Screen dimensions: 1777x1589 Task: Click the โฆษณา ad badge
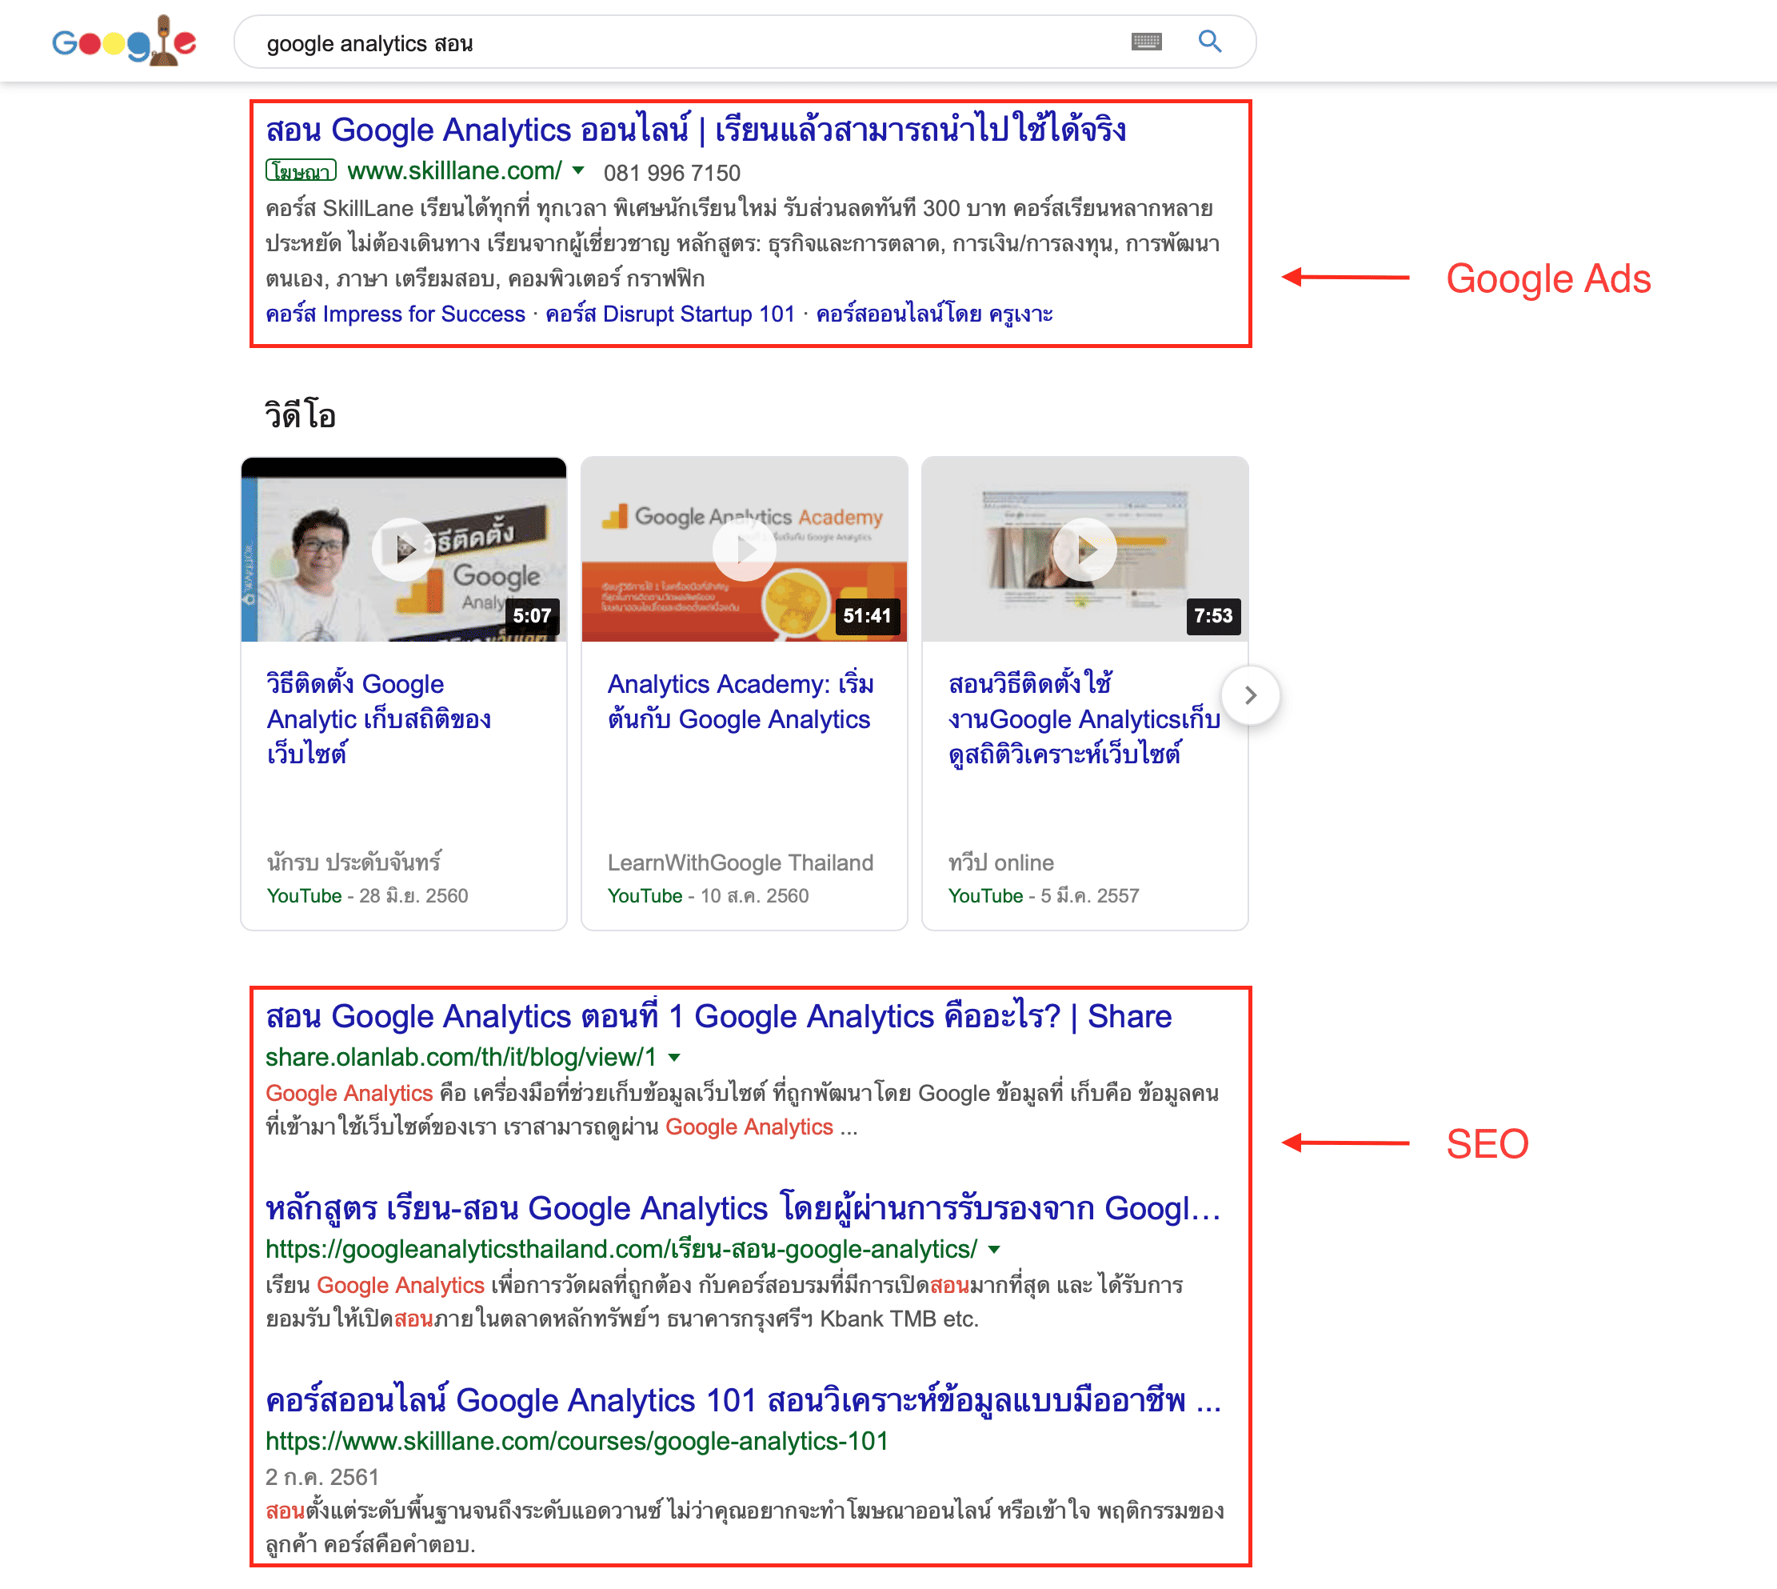[300, 171]
